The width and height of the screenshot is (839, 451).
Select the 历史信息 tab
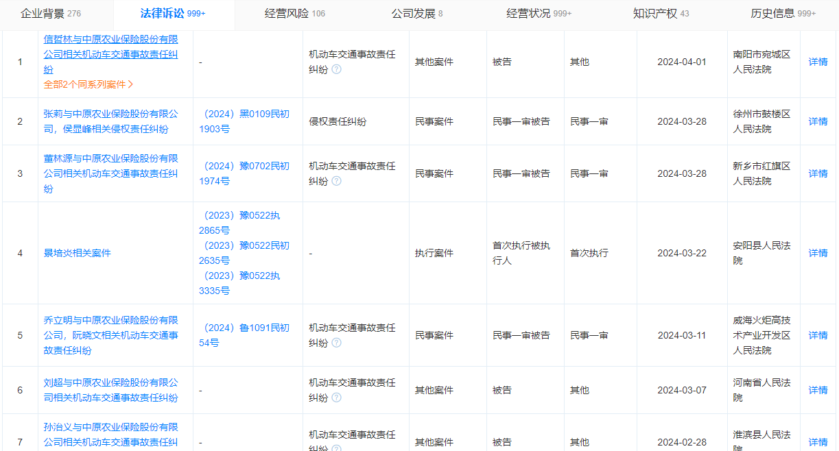pos(783,14)
